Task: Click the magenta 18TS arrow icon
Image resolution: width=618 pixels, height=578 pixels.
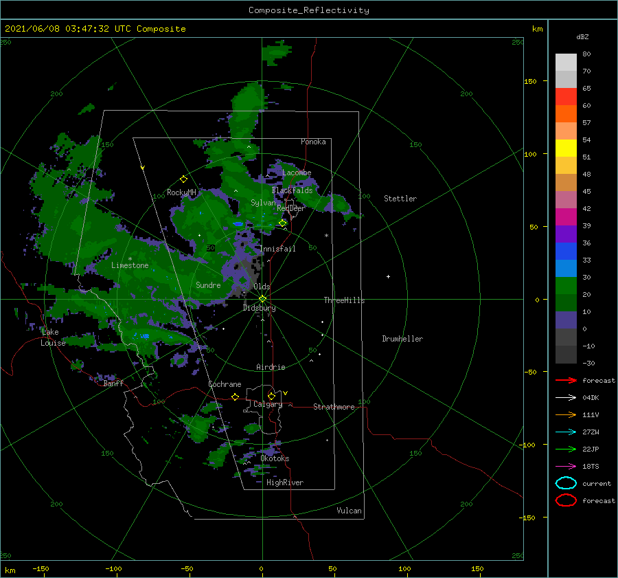Action: 566,467
